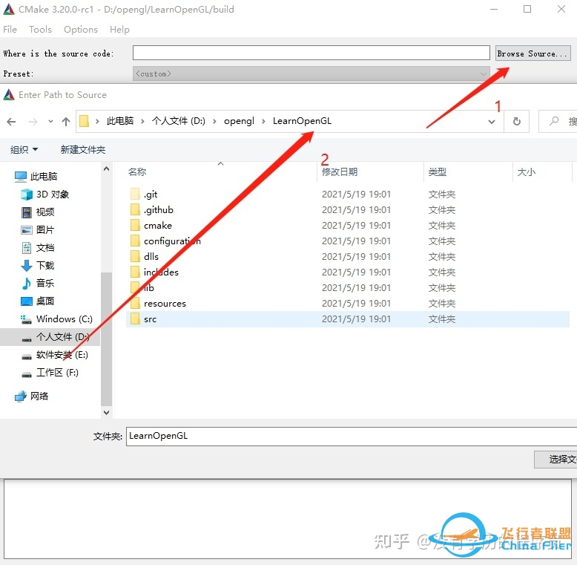
Task: Open the File menu
Action: [x=10, y=30]
